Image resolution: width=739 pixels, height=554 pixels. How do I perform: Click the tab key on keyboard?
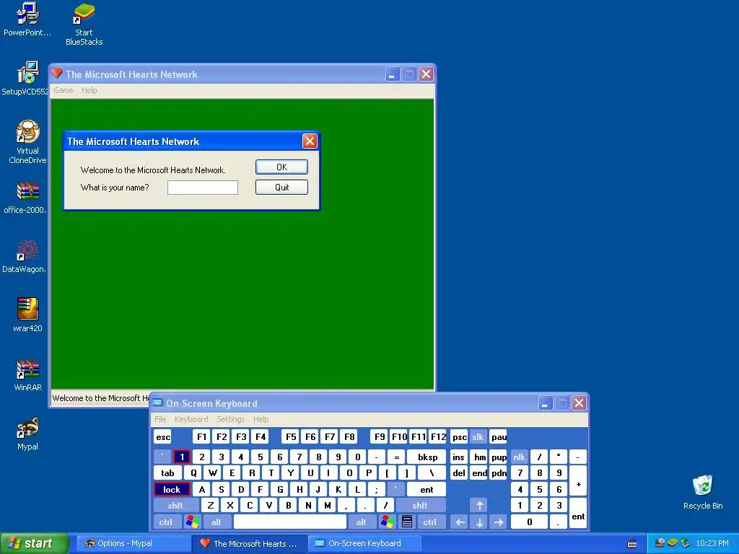[167, 473]
